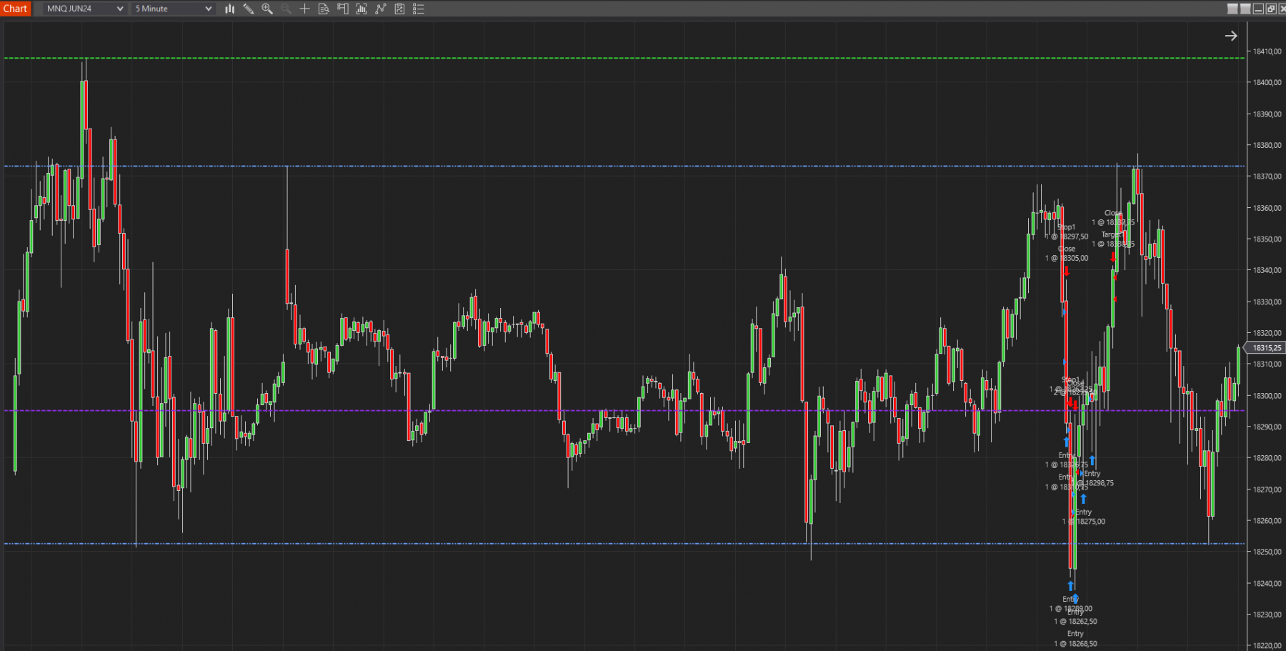The image size is (1286, 651).
Task: Open the Indicators icon
Action: pos(381,9)
